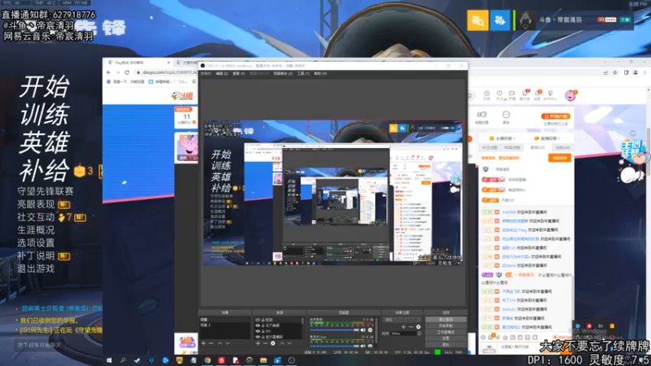Open Douyu follow (关注) heart icon

500,95
